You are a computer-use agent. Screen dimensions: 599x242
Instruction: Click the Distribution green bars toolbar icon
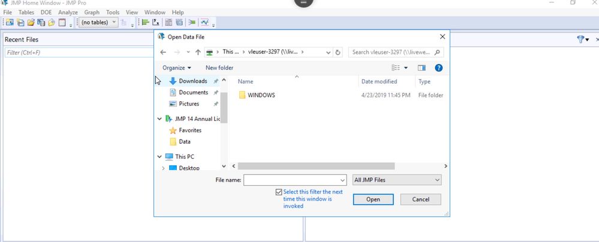tap(145, 23)
